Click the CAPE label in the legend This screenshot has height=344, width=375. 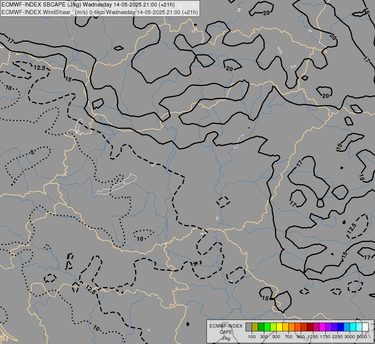click(x=226, y=332)
